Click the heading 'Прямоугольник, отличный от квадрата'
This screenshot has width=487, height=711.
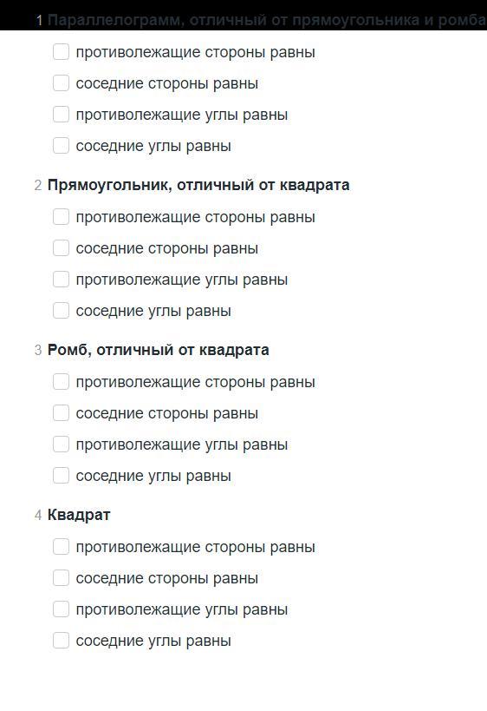point(198,185)
